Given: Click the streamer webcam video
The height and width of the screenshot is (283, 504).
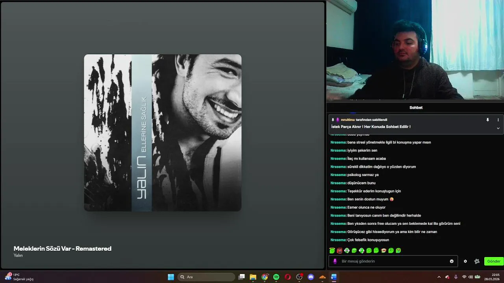Looking at the screenshot, I should click(x=415, y=50).
